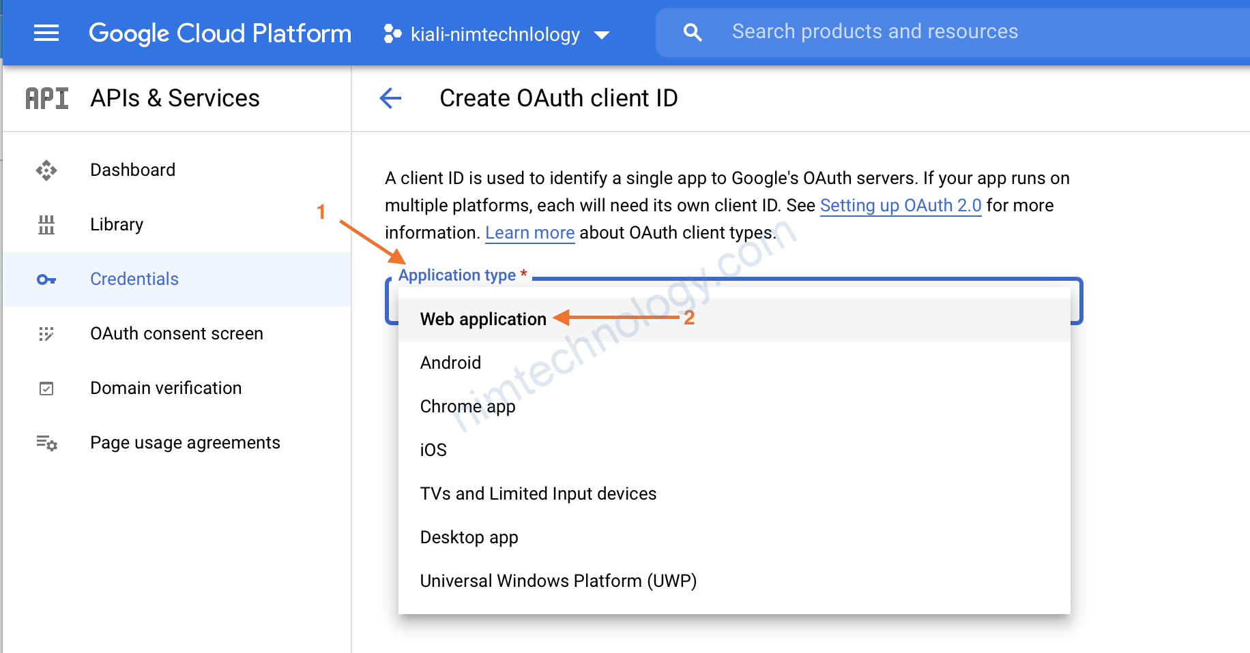Click the Dashboard icon in the sidebar
Image resolution: width=1250 pixels, height=653 pixels.
[x=46, y=170]
